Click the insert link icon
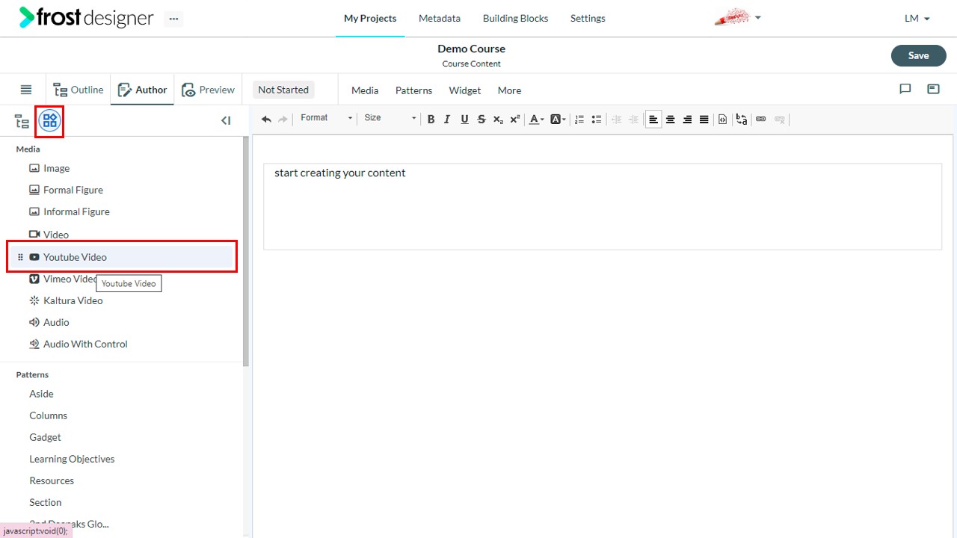Viewport: 957px width, 538px height. (x=761, y=120)
